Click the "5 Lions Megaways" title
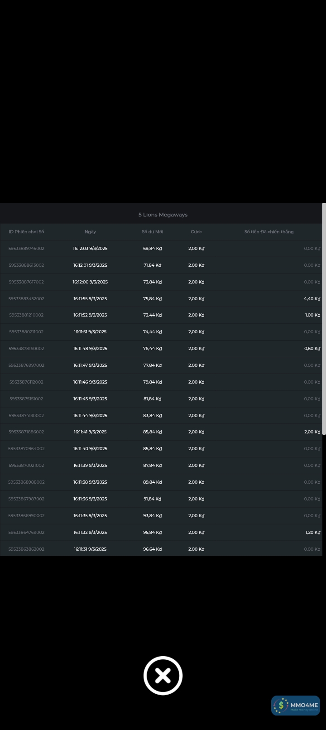 [x=163, y=215]
